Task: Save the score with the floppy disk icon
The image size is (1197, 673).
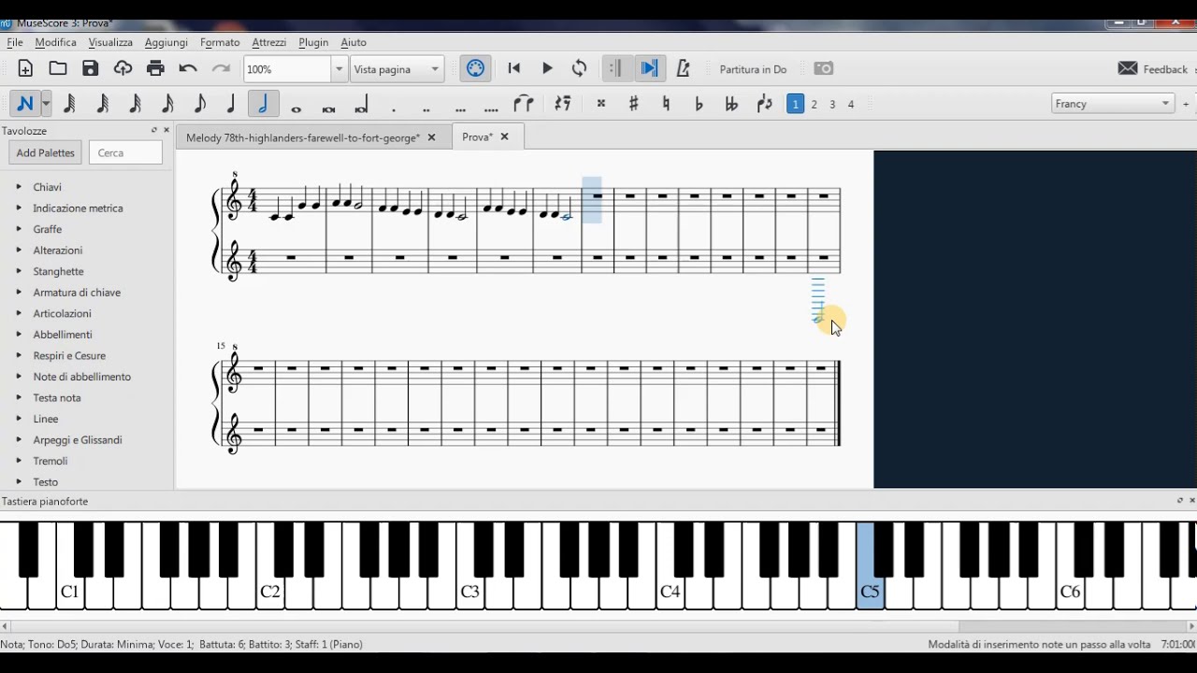Action: point(91,68)
